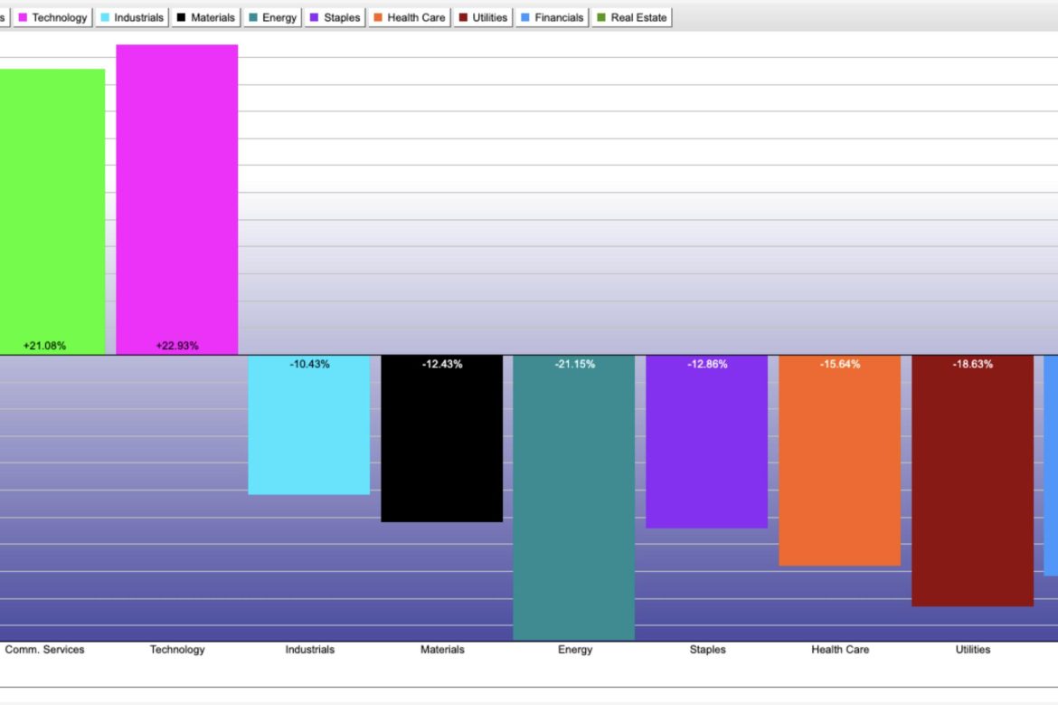Click the -10.43% value label
This screenshot has height=705, width=1058.
pyautogui.click(x=309, y=364)
